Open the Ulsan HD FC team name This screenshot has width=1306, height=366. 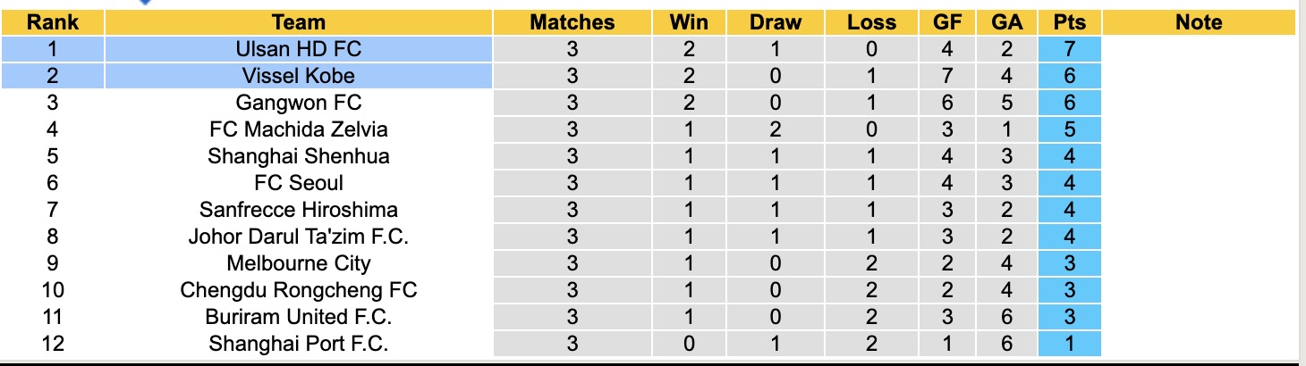click(299, 49)
